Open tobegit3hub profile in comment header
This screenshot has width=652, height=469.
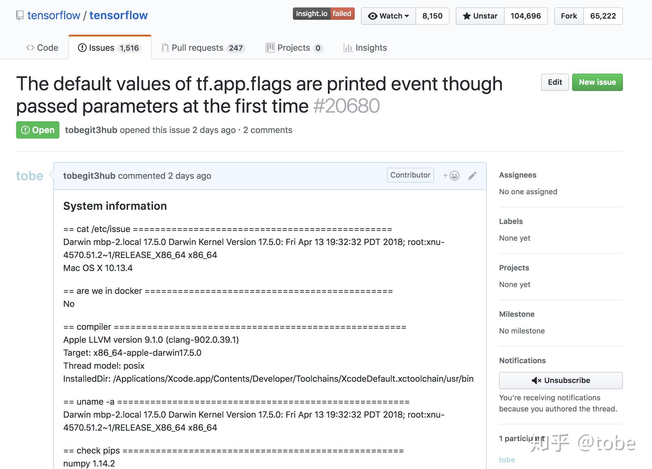click(x=89, y=176)
